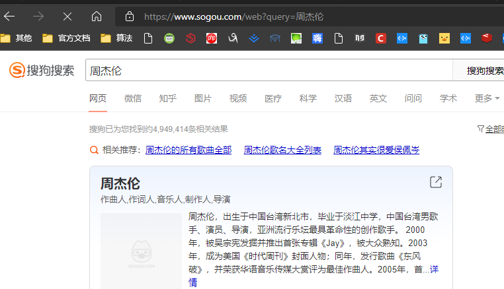The image size is (504, 289).
Task: Open the 全部 filter option
Action: [x=491, y=129]
